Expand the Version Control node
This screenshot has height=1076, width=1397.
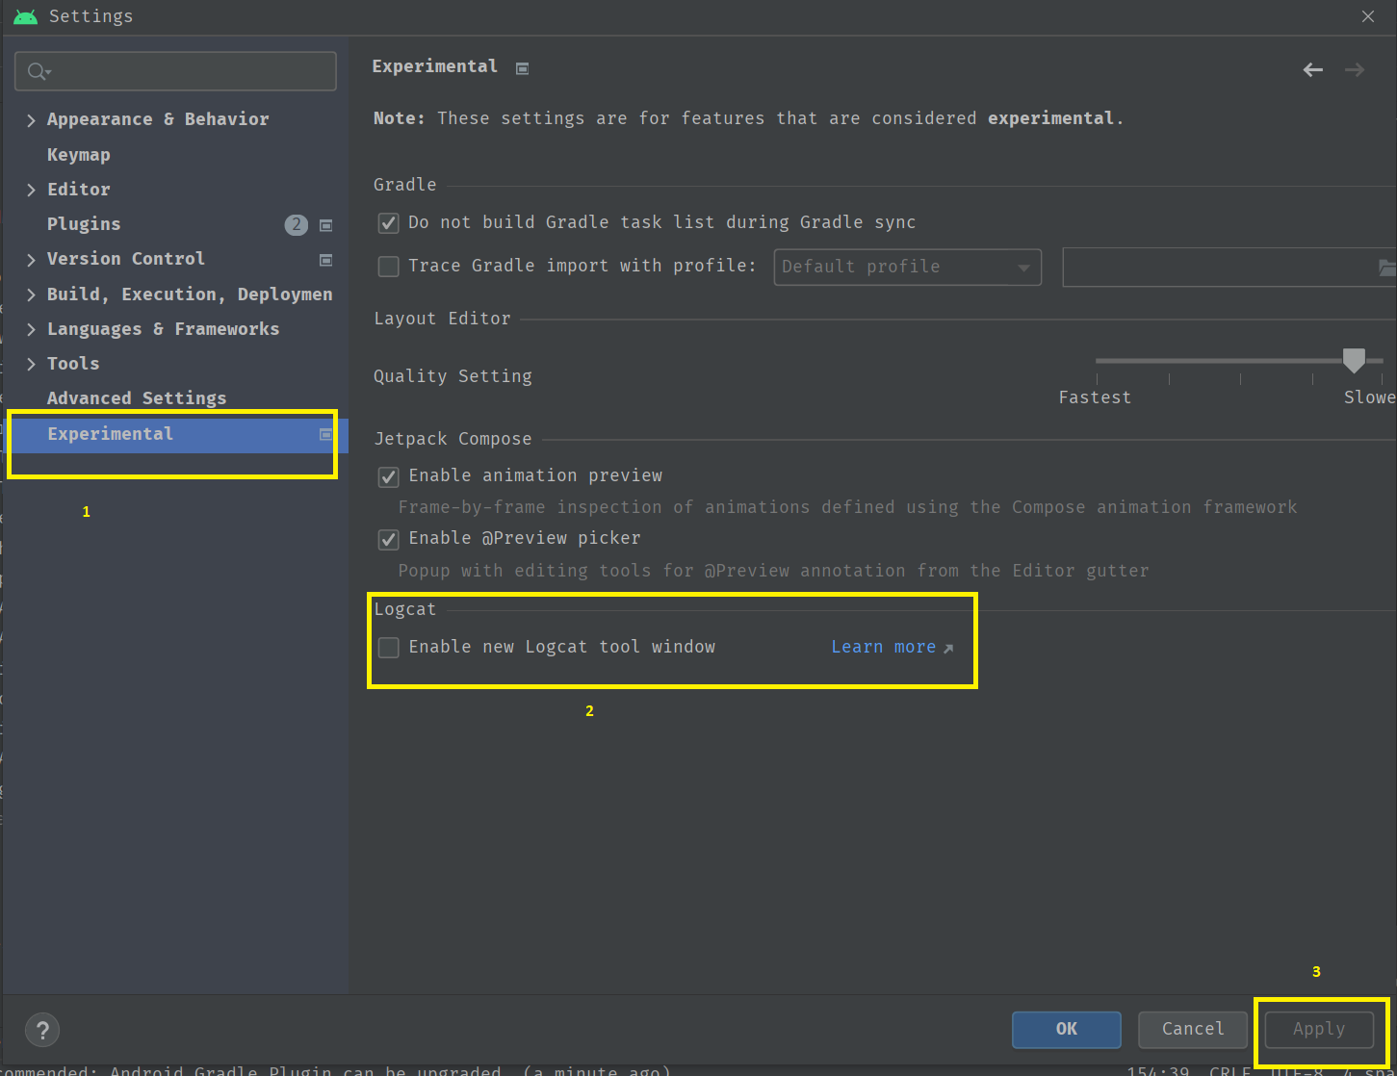pos(31,260)
